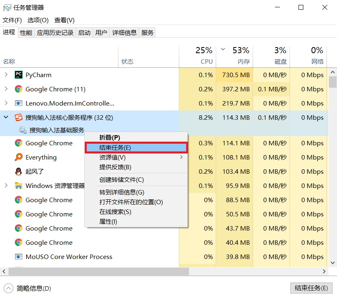337x300 pixels.
Task: Click the Google Chrome (11) icon
Action: pos(19,89)
